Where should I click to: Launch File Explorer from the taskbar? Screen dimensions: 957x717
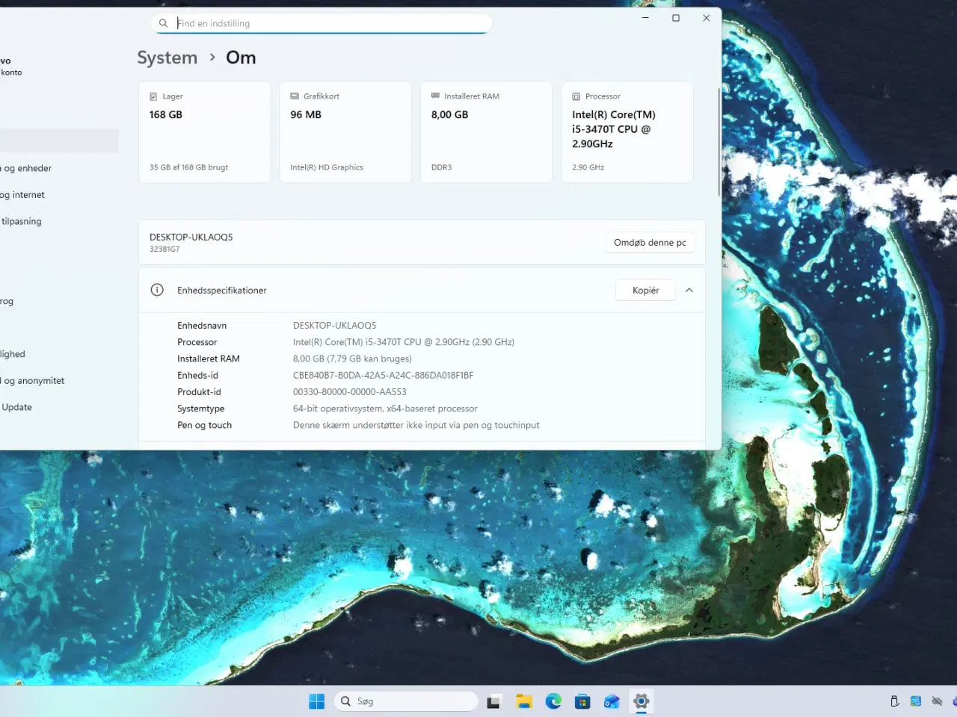[x=524, y=701]
